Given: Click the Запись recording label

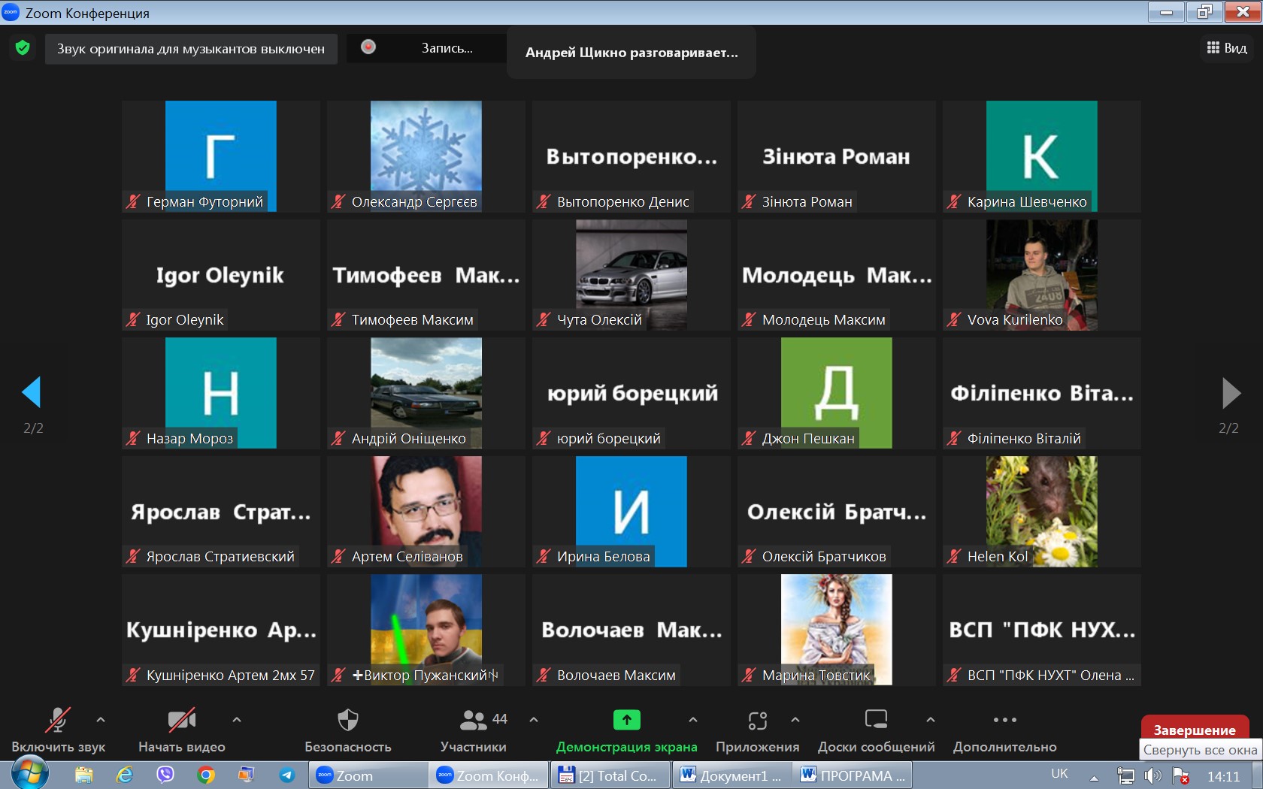Looking at the screenshot, I should click(x=447, y=48).
